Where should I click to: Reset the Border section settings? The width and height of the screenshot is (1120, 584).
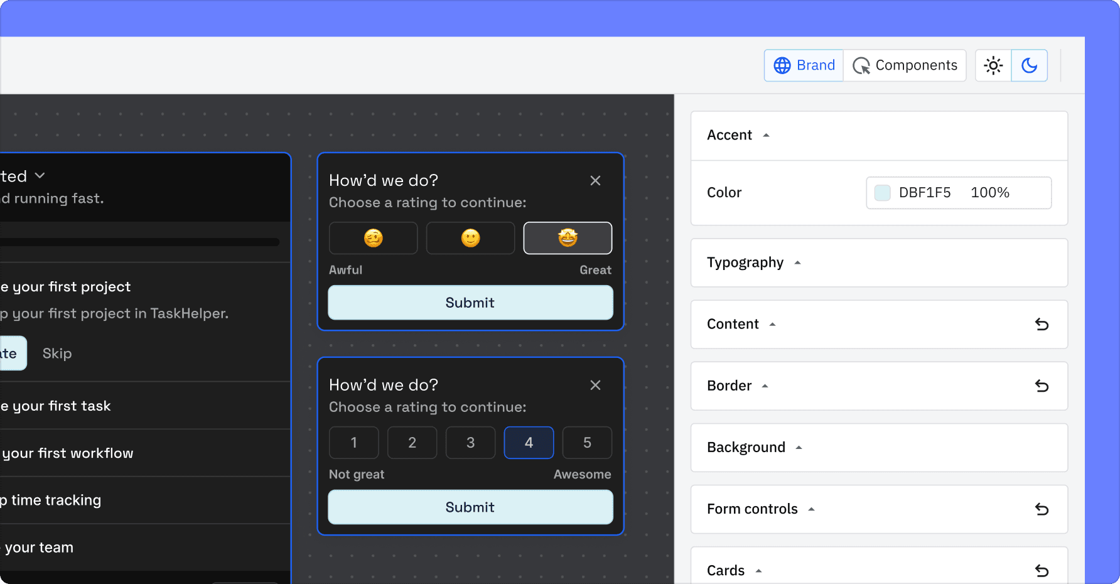pos(1042,386)
